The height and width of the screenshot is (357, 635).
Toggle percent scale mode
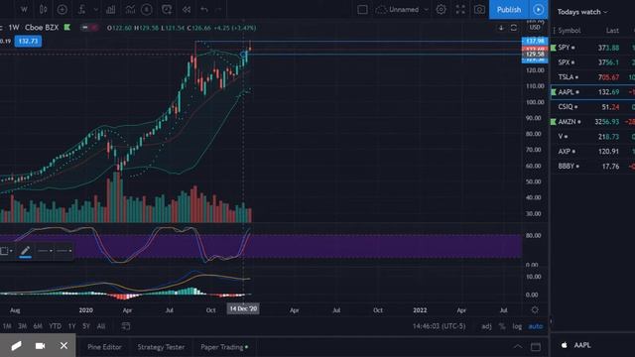pyautogui.click(x=502, y=326)
